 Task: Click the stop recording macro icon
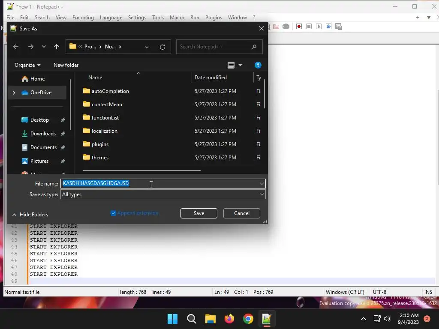(x=309, y=27)
